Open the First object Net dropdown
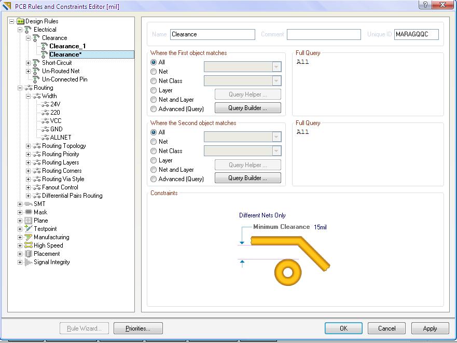The height and width of the screenshot is (343, 457). pyautogui.click(x=276, y=67)
